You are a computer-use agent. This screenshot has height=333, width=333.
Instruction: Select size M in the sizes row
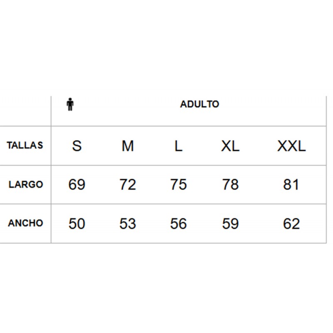[x=128, y=146]
